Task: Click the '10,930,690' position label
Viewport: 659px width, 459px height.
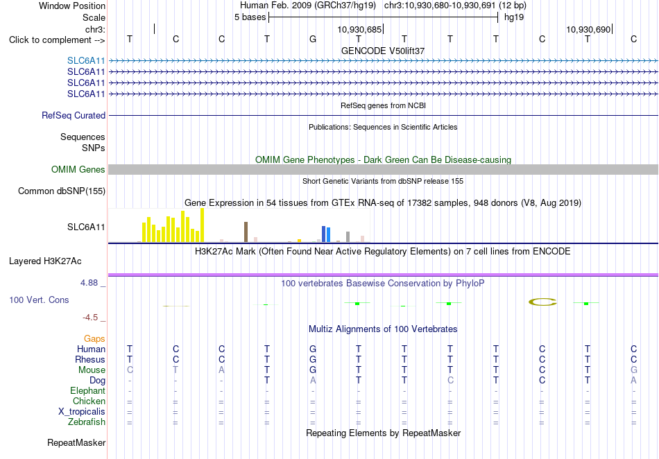Action: tap(588, 30)
